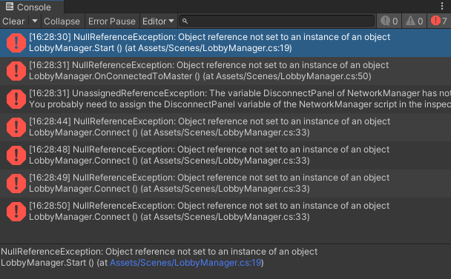Open the Console tab
This screenshot has width=451, height=279.
point(32,7)
